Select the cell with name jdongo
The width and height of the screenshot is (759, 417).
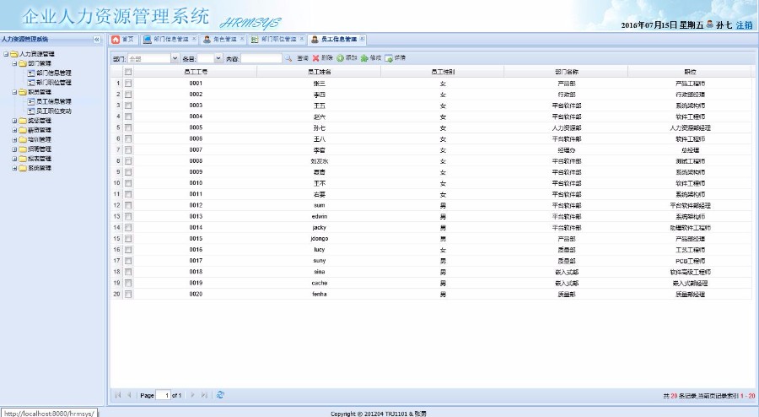[x=320, y=239]
